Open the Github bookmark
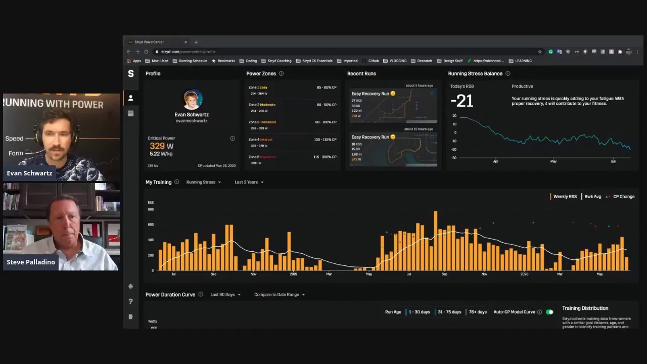 [371, 61]
